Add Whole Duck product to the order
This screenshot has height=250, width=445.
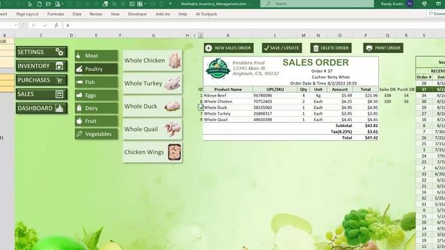coord(152,106)
